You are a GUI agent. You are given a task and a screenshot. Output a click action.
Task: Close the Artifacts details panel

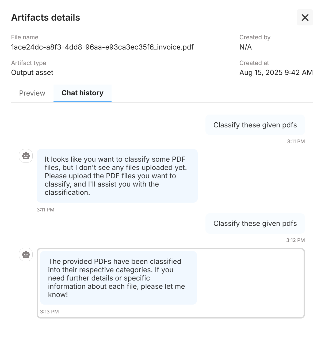tap(305, 18)
